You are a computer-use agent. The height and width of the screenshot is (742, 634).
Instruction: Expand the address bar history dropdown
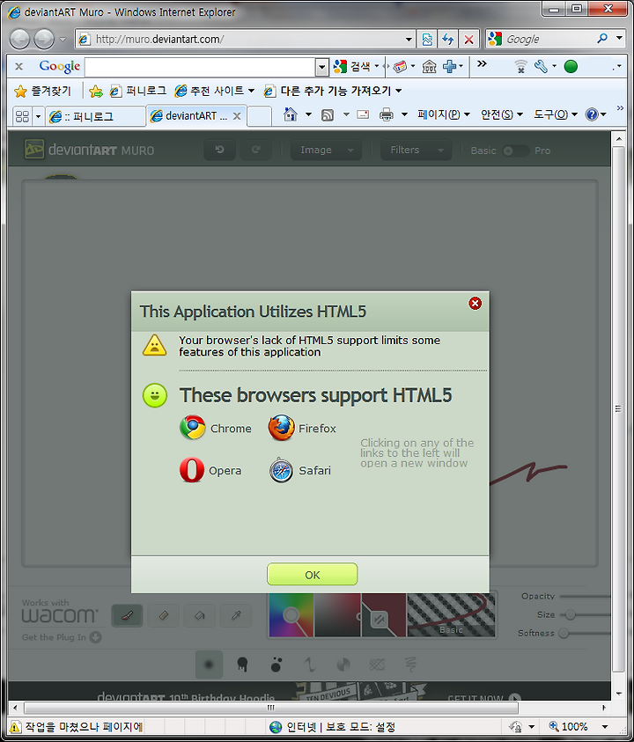coord(409,40)
